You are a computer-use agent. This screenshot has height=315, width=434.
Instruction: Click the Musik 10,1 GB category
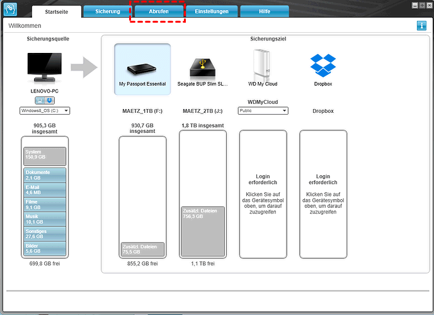click(x=45, y=219)
